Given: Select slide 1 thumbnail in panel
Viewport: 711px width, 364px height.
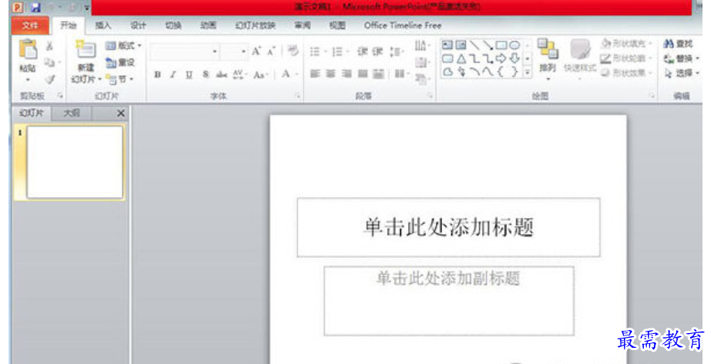Looking at the screenshot, I should point(75,162).
